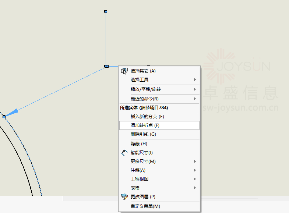Click the handle at the leader arrow tip

(4, 116)
